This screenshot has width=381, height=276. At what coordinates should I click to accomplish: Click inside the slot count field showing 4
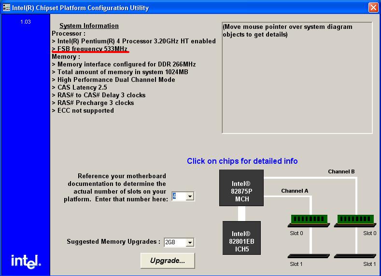179,196
